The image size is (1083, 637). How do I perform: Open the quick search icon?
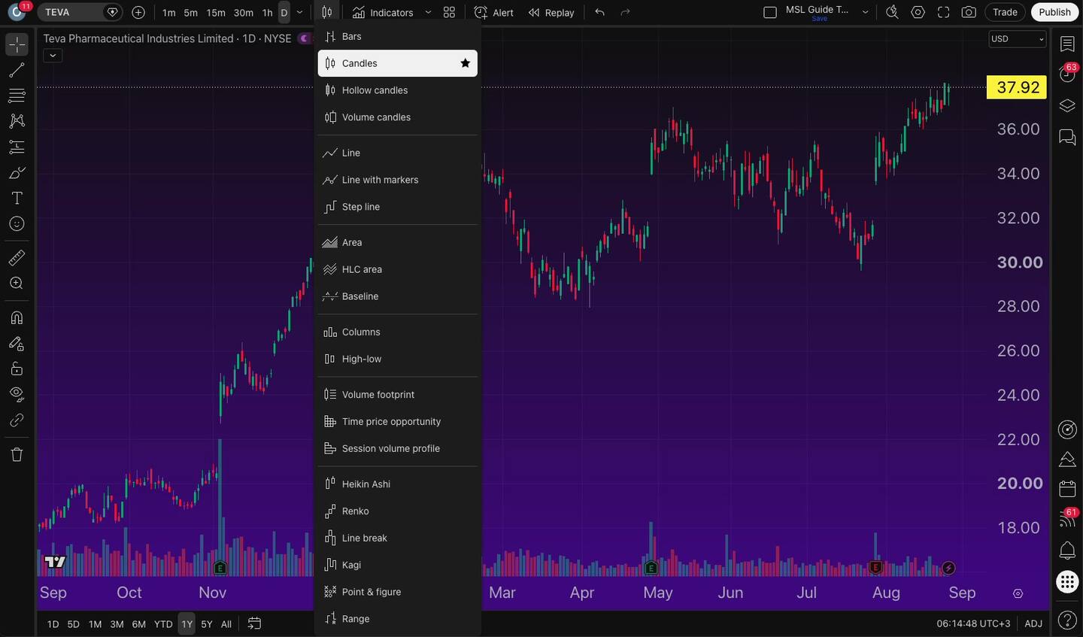click(892, 12)
